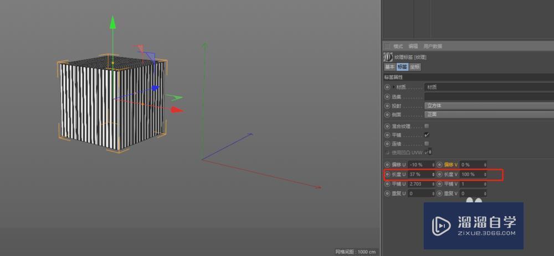554x256 pixels.
Task: Click the animation dot beside 侧面
Action: 387,114
